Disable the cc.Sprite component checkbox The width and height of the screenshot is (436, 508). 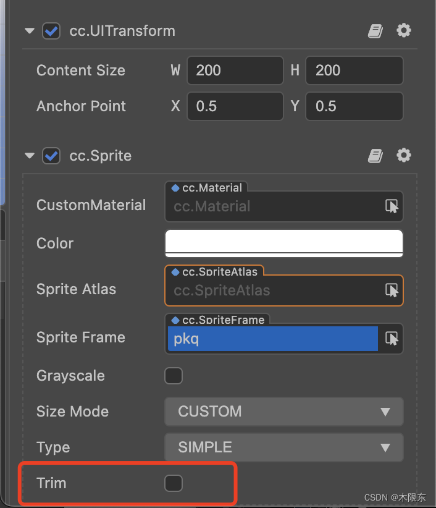51,155
